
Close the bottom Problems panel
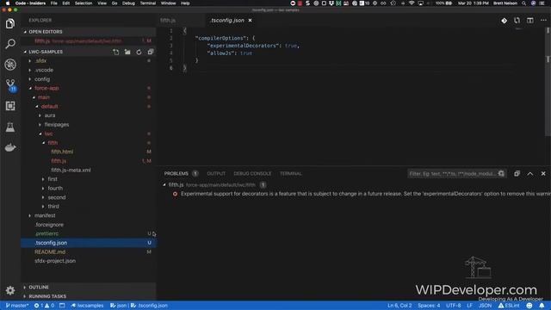(x=543, y=174)
